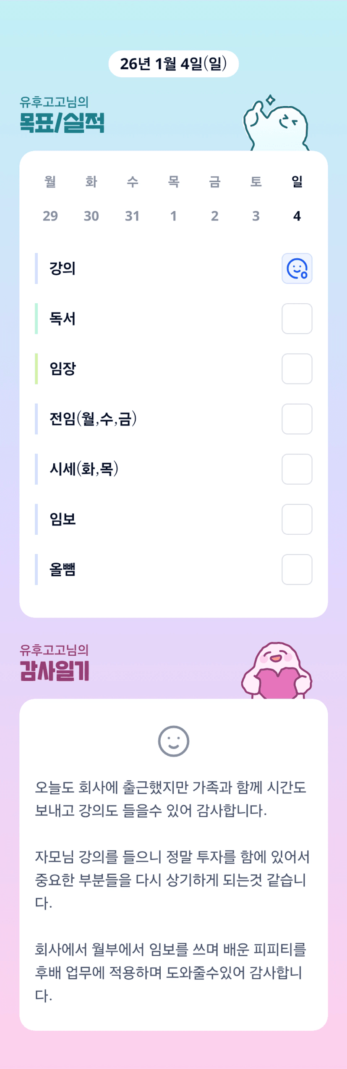This screenshot has width=347, height=1069.
Task: Select Sunday 4, the highlighted date
Action: 297,216
